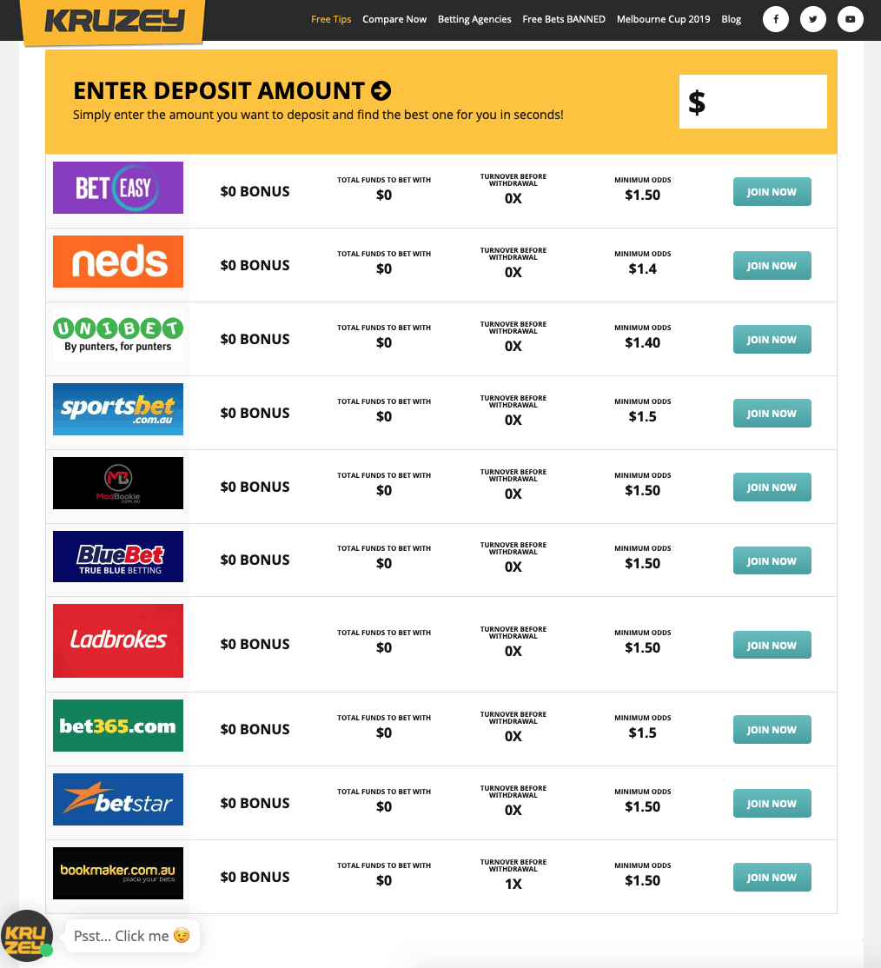Click the BetEasy logo
Screen dimensions: 881x968
pyautogui.click(x=118, y=188)
